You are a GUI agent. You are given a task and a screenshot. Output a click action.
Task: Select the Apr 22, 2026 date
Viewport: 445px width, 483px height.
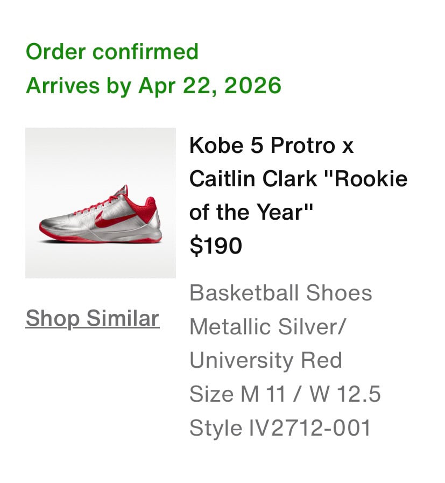point(210,85)
